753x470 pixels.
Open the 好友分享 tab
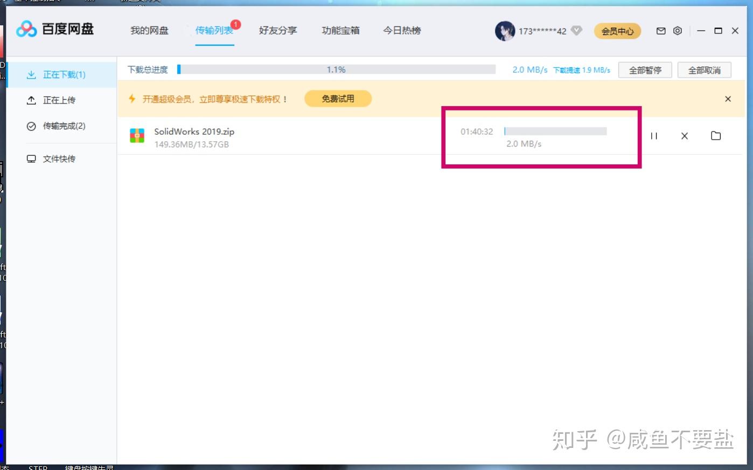pyautogui.click(x=278, y=31)
